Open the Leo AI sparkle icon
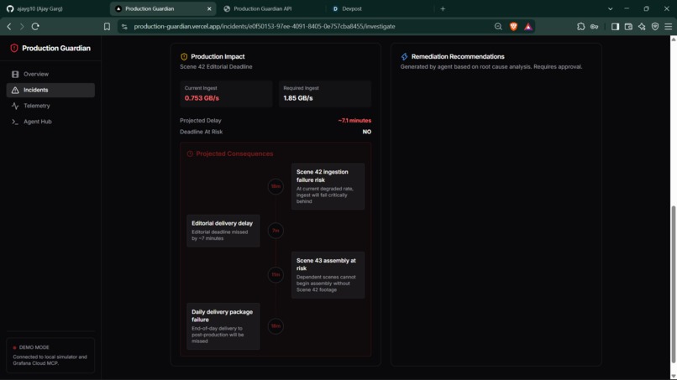The width and height of the screenshot is (677, 380). [x=642, y=27]
